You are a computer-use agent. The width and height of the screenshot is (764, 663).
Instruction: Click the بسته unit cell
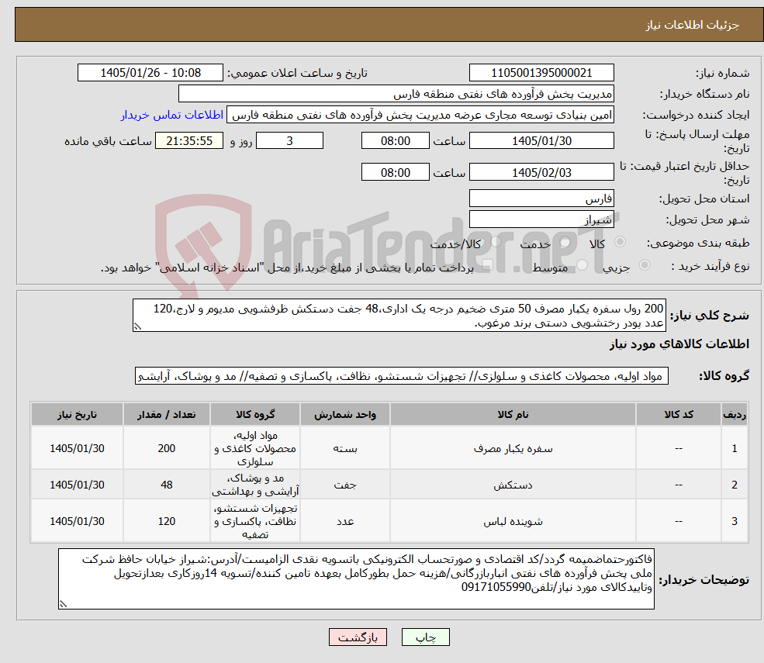pos(345,449)
